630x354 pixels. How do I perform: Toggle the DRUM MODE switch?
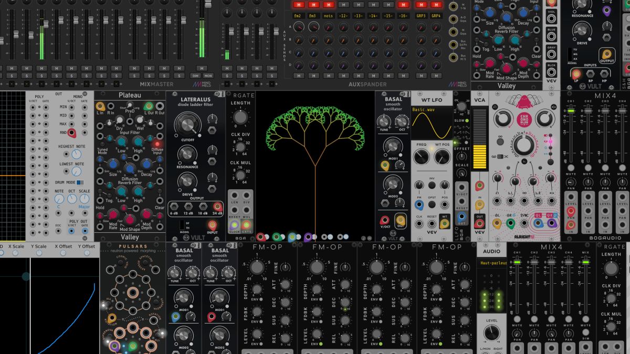click(x=80, y=183)
